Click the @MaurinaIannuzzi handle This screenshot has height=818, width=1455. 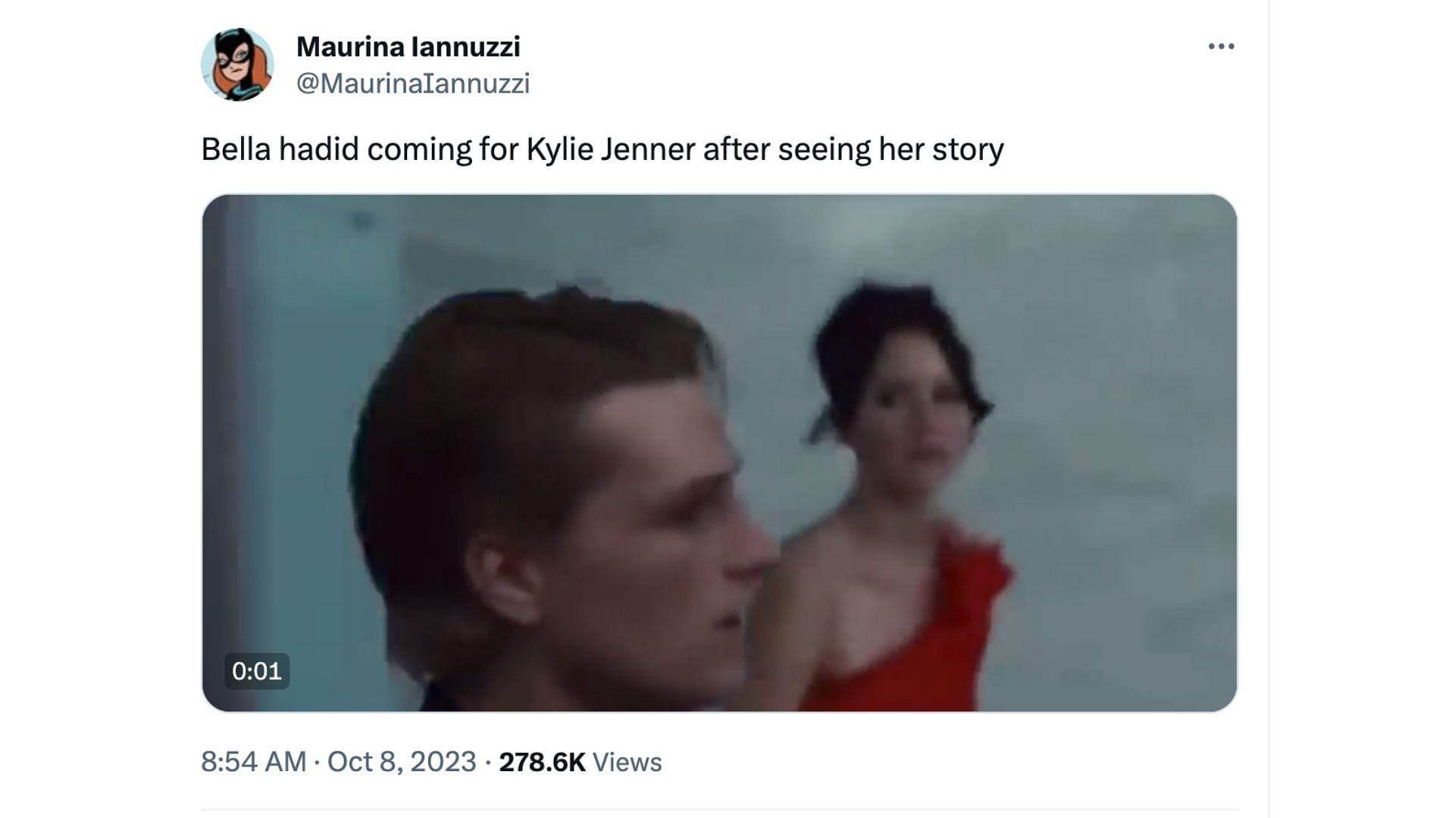click(412, 83)
